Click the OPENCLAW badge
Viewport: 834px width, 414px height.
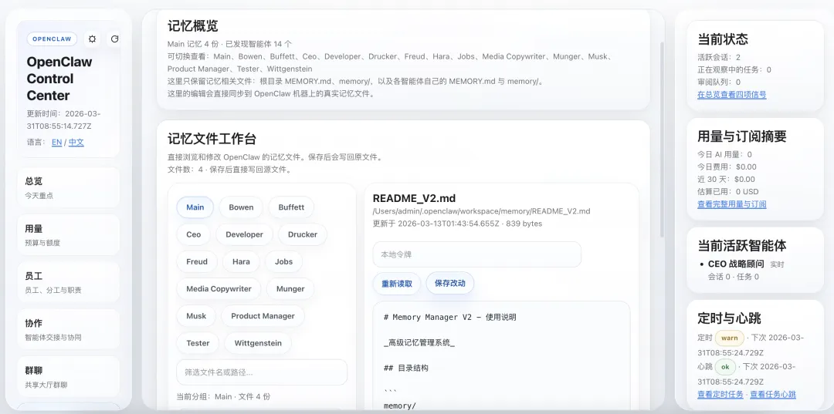(53, 39)
